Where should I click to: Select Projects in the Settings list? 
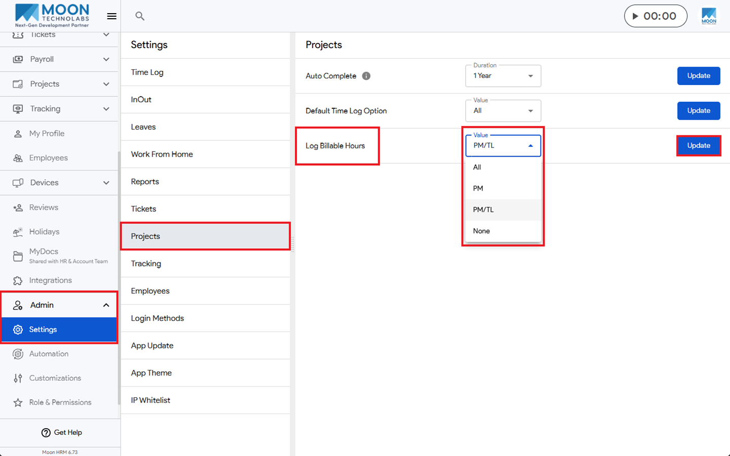point(205,237)
